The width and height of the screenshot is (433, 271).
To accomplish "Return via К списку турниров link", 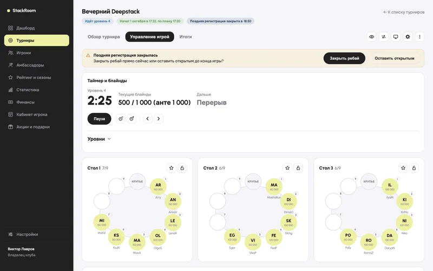I will coord(404,12).
